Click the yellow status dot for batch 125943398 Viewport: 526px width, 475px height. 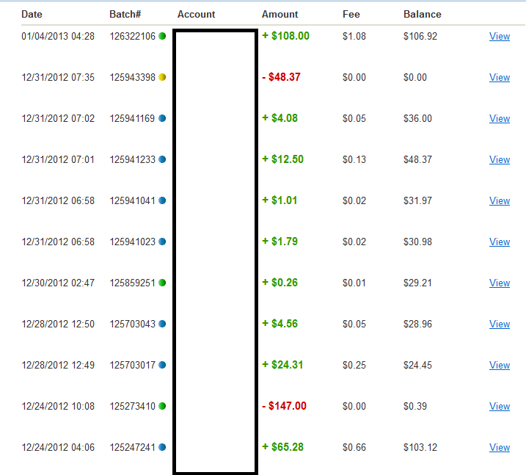tap(162, 77)
